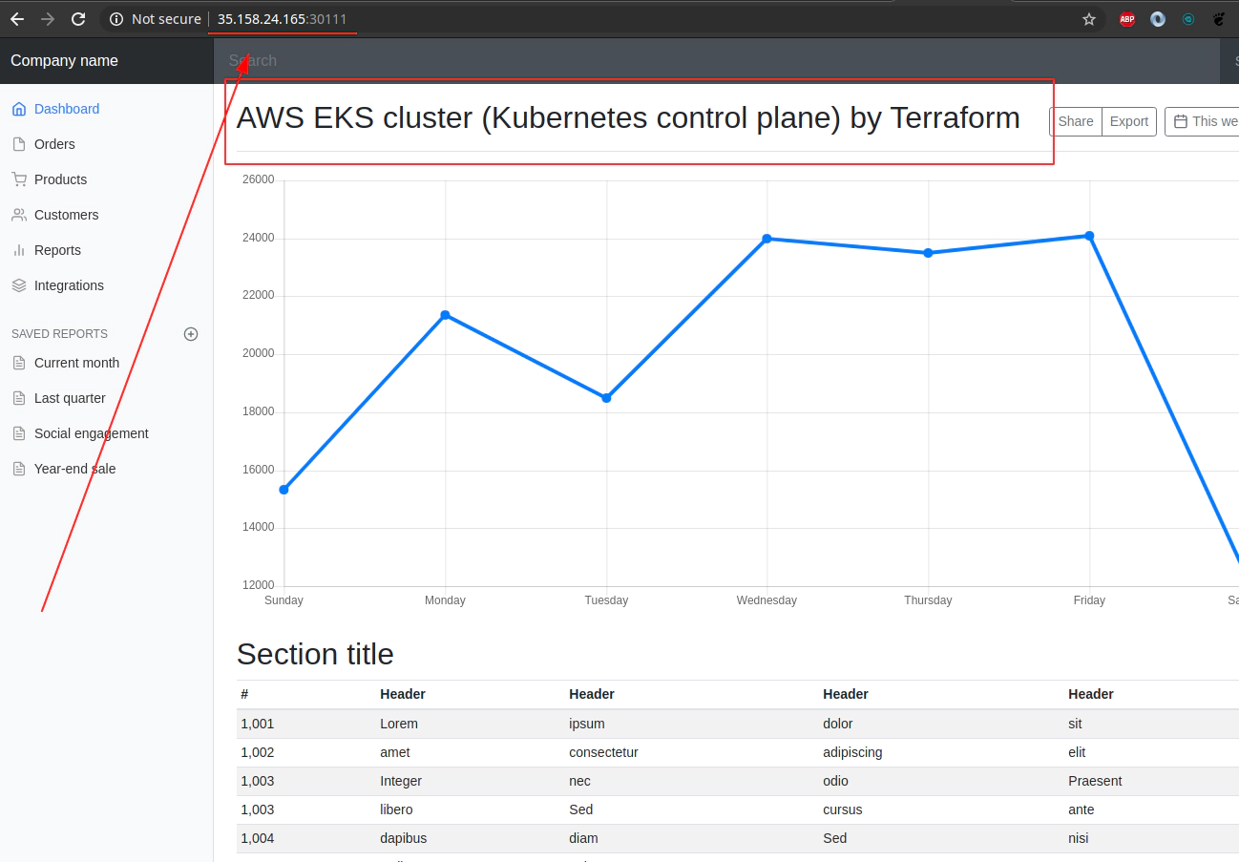Click table cell Praesent
This screenshot has height=862, width=1239.
[1095, 781]
